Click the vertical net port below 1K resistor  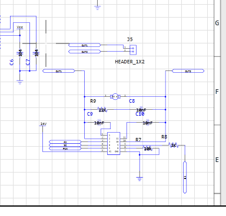[185, 177]
